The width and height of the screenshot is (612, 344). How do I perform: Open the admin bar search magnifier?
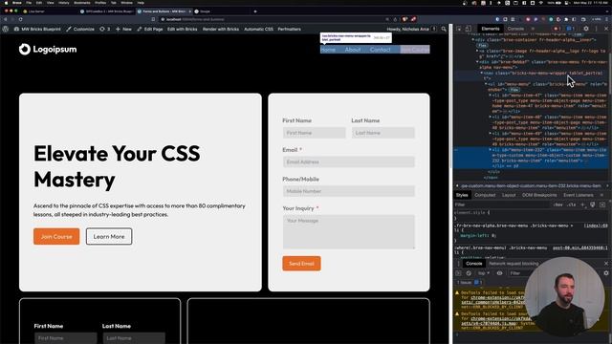pyautogui.click(x=444, y=29)
